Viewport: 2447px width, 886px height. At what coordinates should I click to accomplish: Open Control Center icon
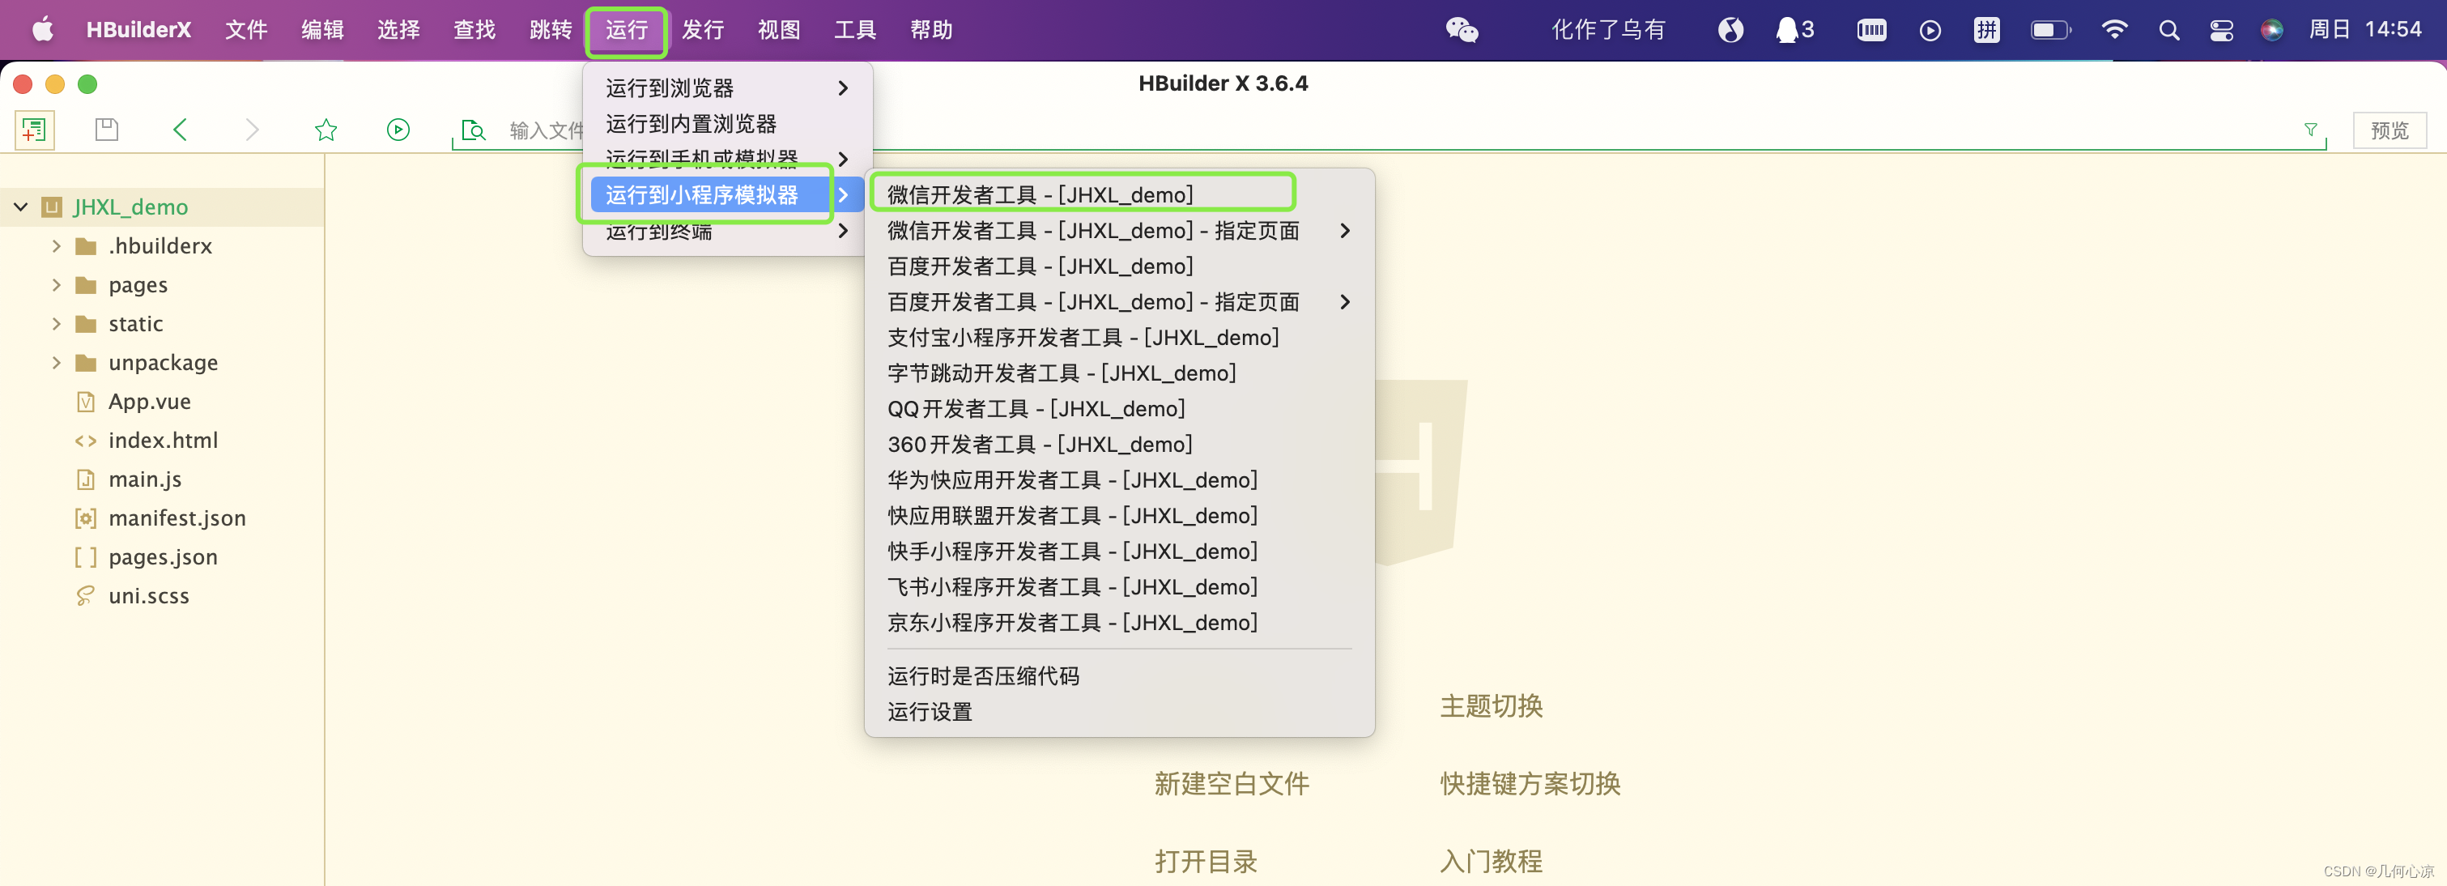tap(2221, 29)
